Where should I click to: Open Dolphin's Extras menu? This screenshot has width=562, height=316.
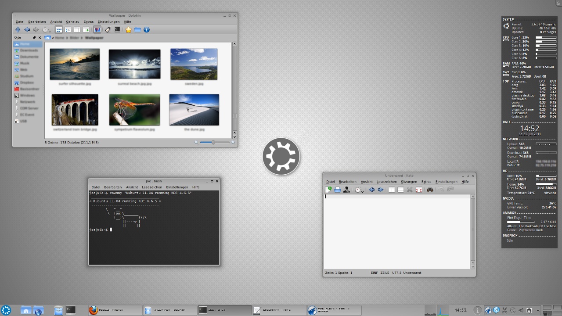[x=89, y=22]
